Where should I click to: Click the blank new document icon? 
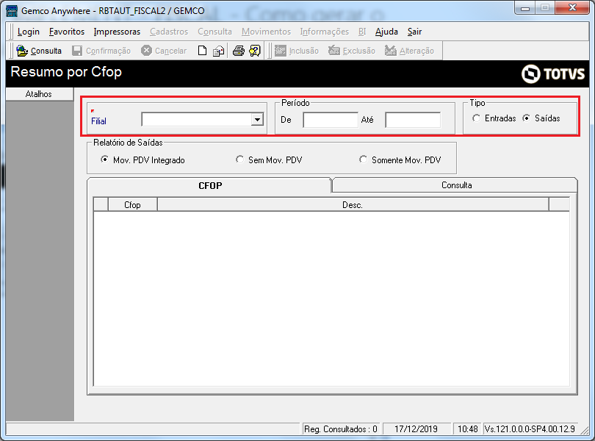pyautogui.click(x=202, y=51)
